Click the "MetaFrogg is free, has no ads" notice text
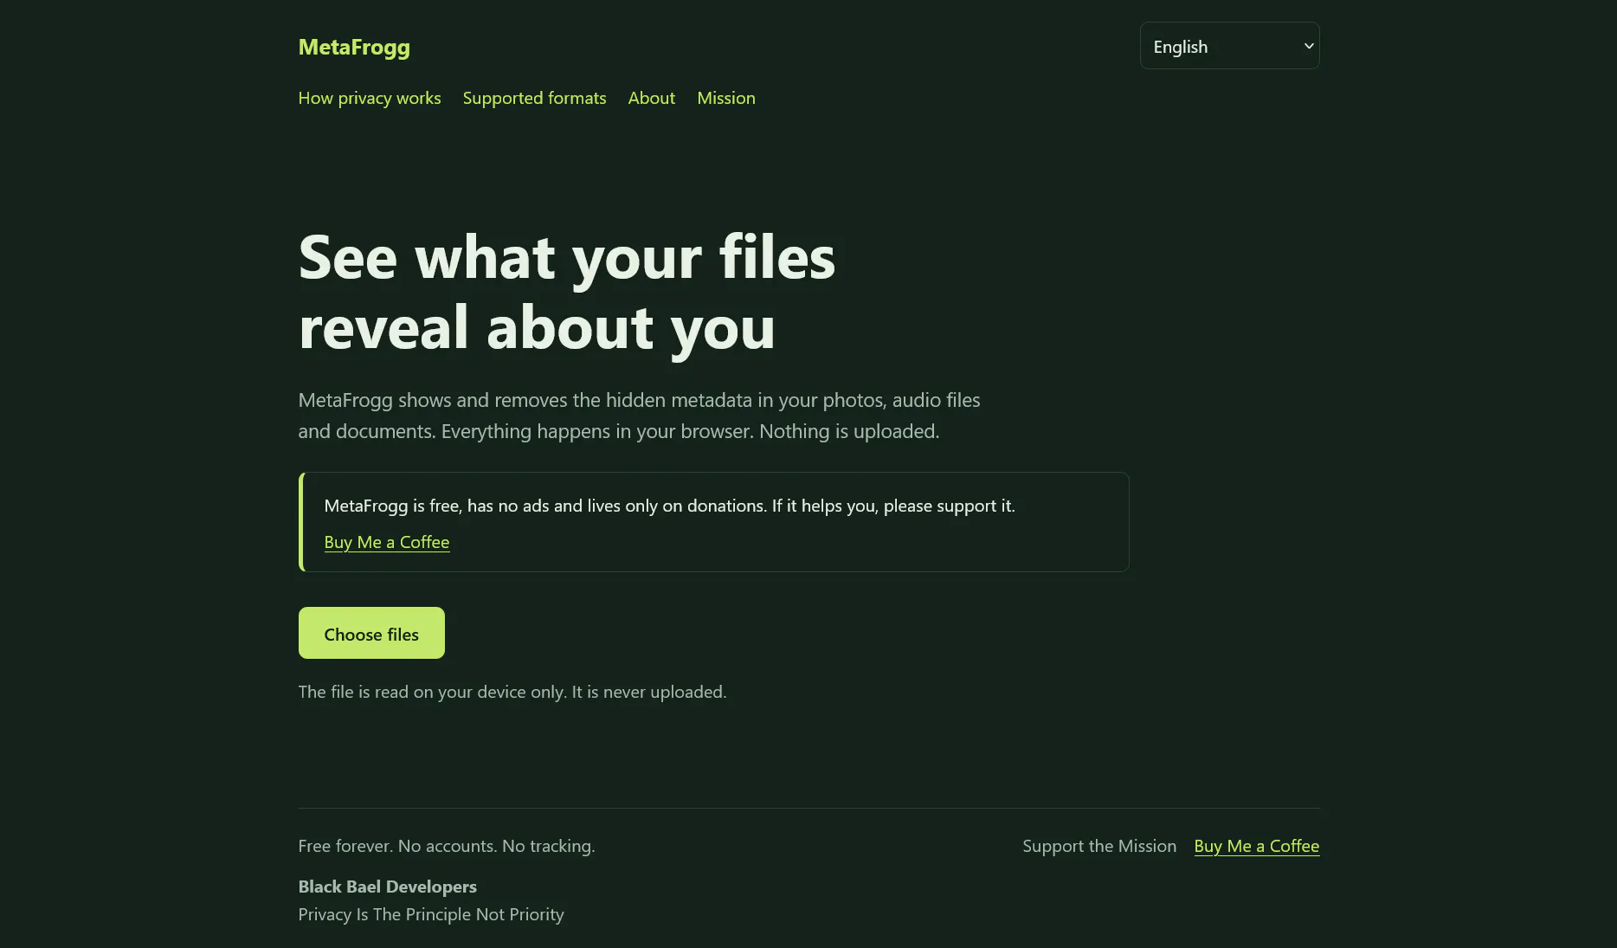 (669, 506)
